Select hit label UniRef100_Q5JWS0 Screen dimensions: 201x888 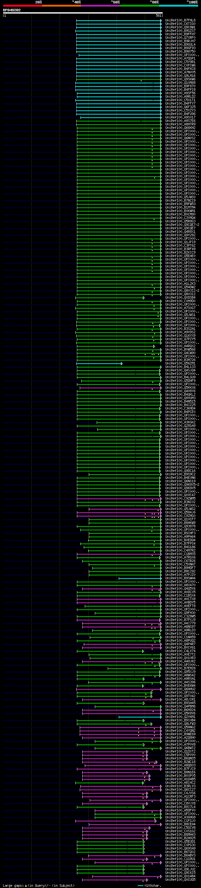pos(180,197)
